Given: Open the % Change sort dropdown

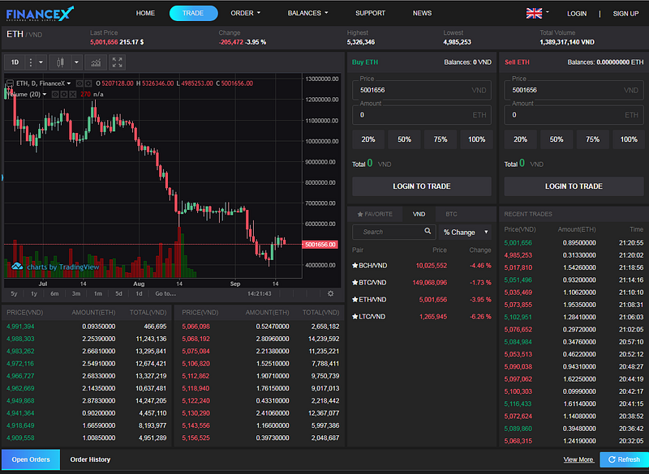Looking at the screenshot, I should point(465,233).
